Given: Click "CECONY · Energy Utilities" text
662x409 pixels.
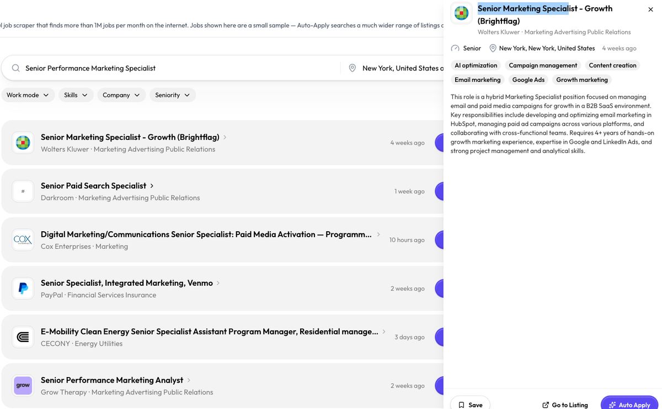Looking at the screenshot, I should point(82,343).
